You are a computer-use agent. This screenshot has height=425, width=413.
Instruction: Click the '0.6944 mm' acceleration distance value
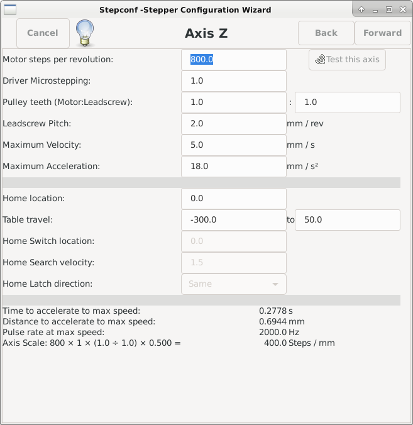[282, 322]
